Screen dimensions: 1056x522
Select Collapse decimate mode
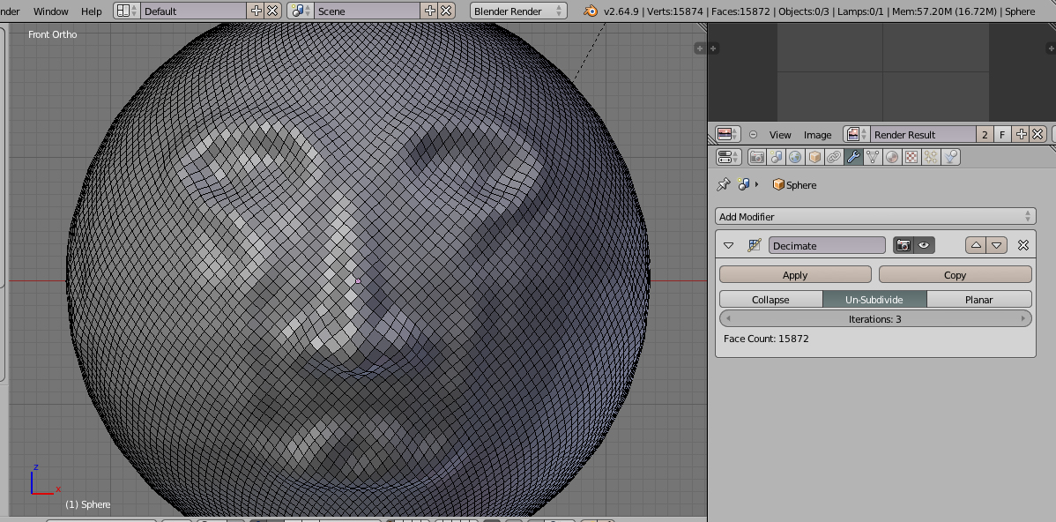770,300
